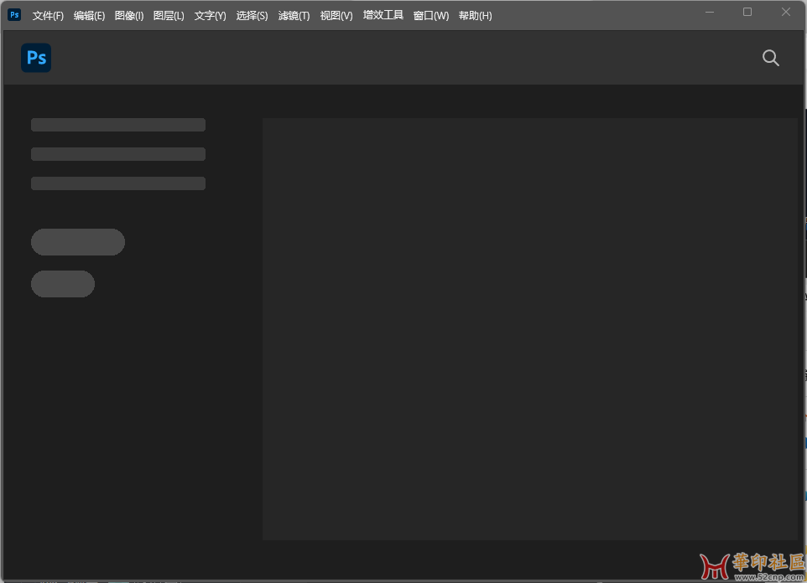Open the 图层(L) menu
This screenshot has height=583, width=807.
point(169,15)
